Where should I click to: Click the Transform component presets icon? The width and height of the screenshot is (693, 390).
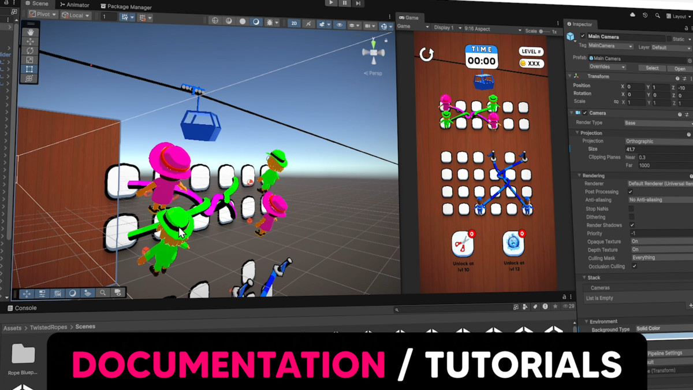tap(685, 79)
